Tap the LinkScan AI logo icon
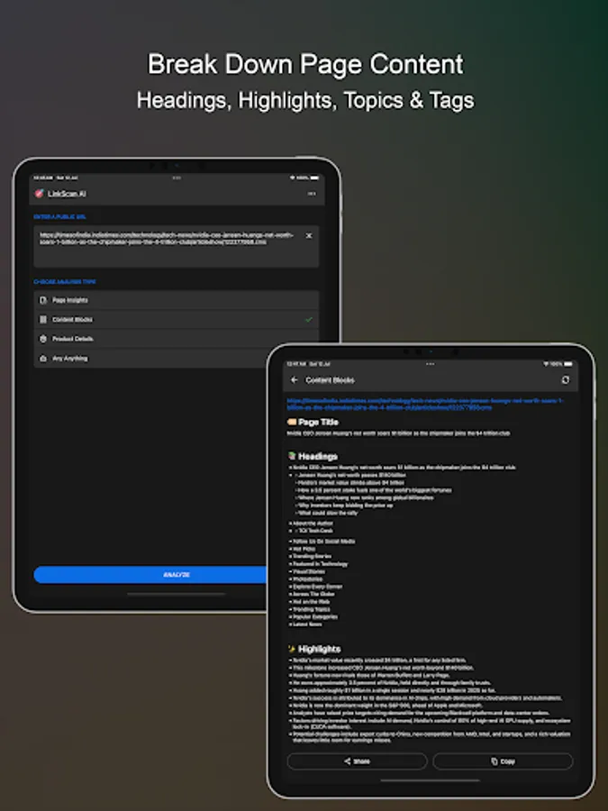 [39, 194]
